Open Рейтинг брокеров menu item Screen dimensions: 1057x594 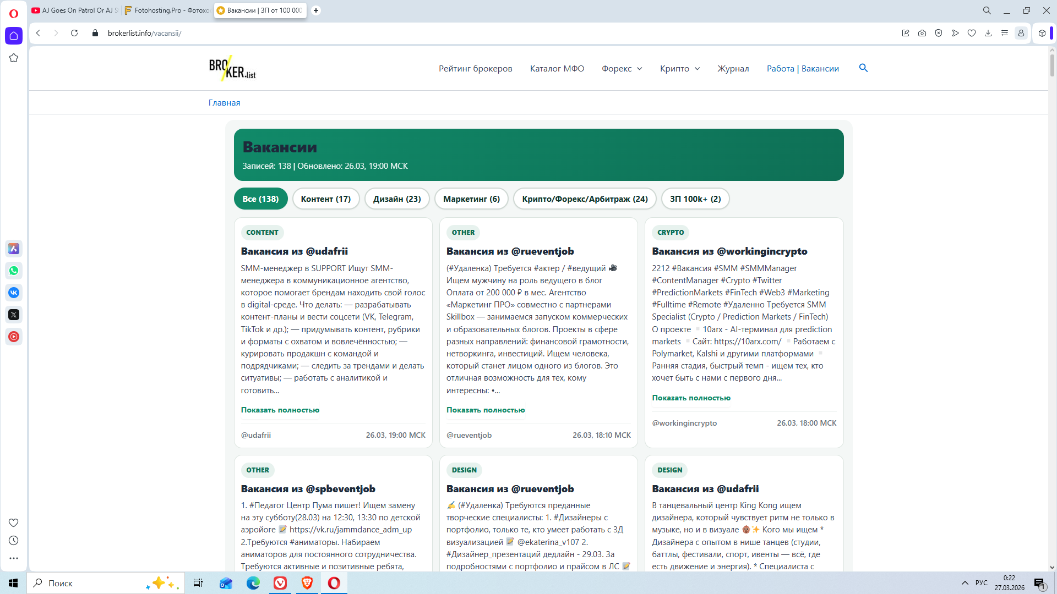pos(475,68)
